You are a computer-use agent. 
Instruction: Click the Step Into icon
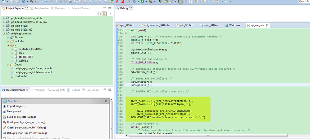coord(85,1)
